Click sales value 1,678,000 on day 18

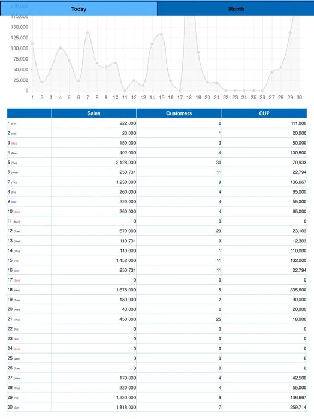coord(126,290)
